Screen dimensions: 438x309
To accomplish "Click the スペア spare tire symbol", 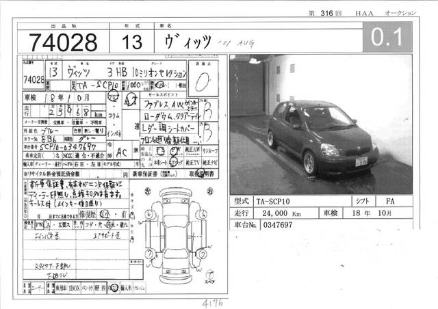I will [209, 277].
